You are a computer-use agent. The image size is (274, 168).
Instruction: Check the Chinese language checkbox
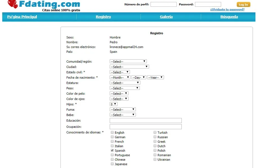[112, 159]
